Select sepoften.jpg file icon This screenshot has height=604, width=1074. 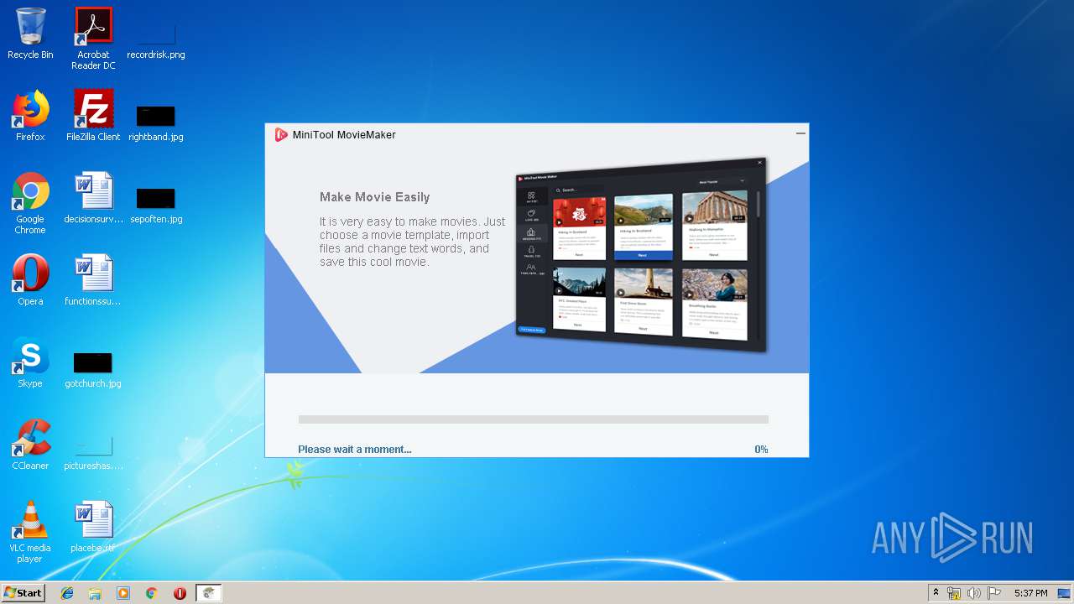[156, 198]
